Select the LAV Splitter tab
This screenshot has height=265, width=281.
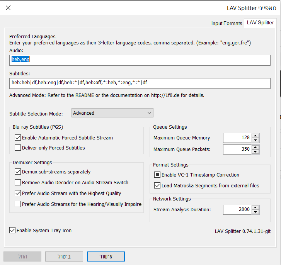pyautogui.click(x=261, y=23)
